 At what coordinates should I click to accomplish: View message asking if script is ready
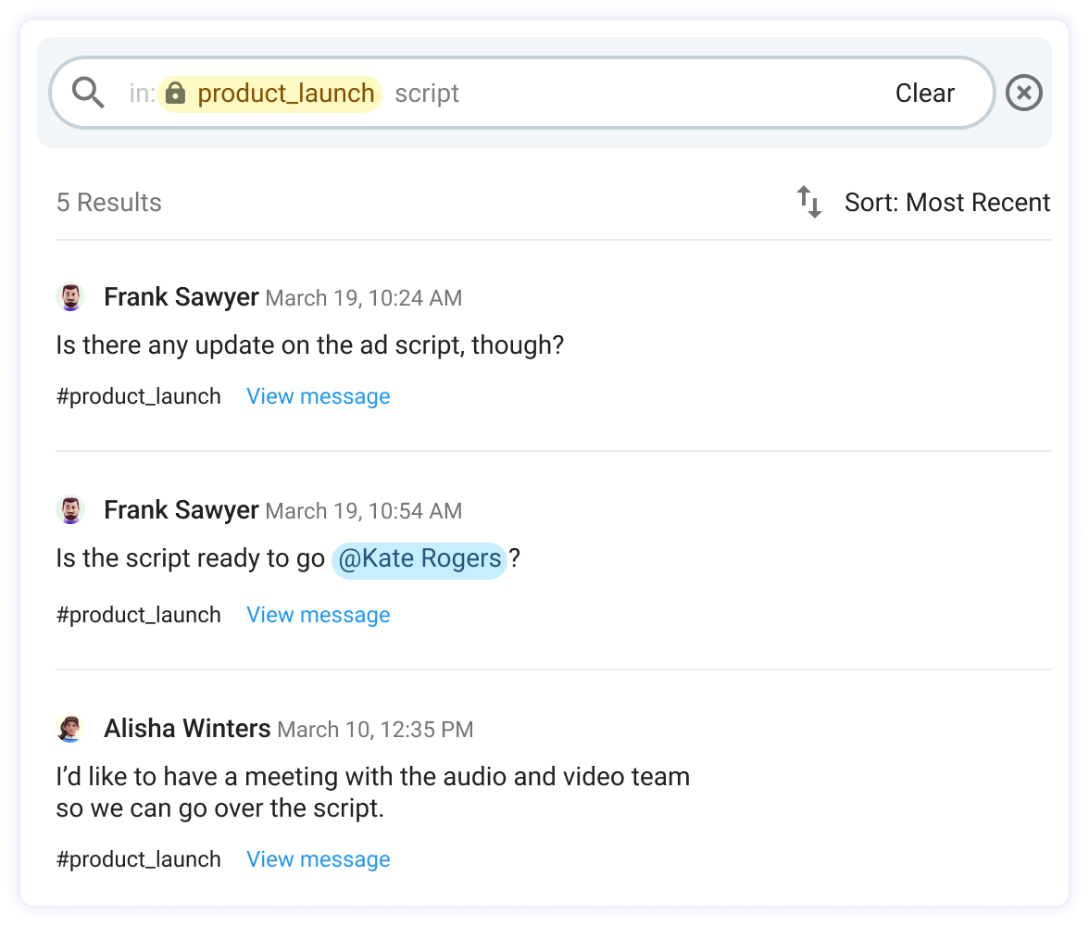(319, 615)
